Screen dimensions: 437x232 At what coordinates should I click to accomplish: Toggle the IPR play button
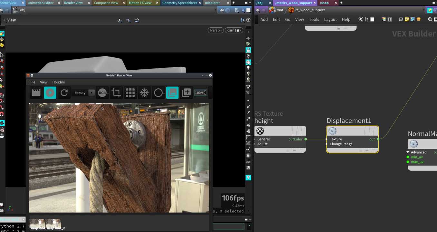(x=50, y=93)
